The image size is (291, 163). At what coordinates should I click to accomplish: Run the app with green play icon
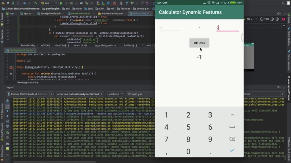coord(61,3)
